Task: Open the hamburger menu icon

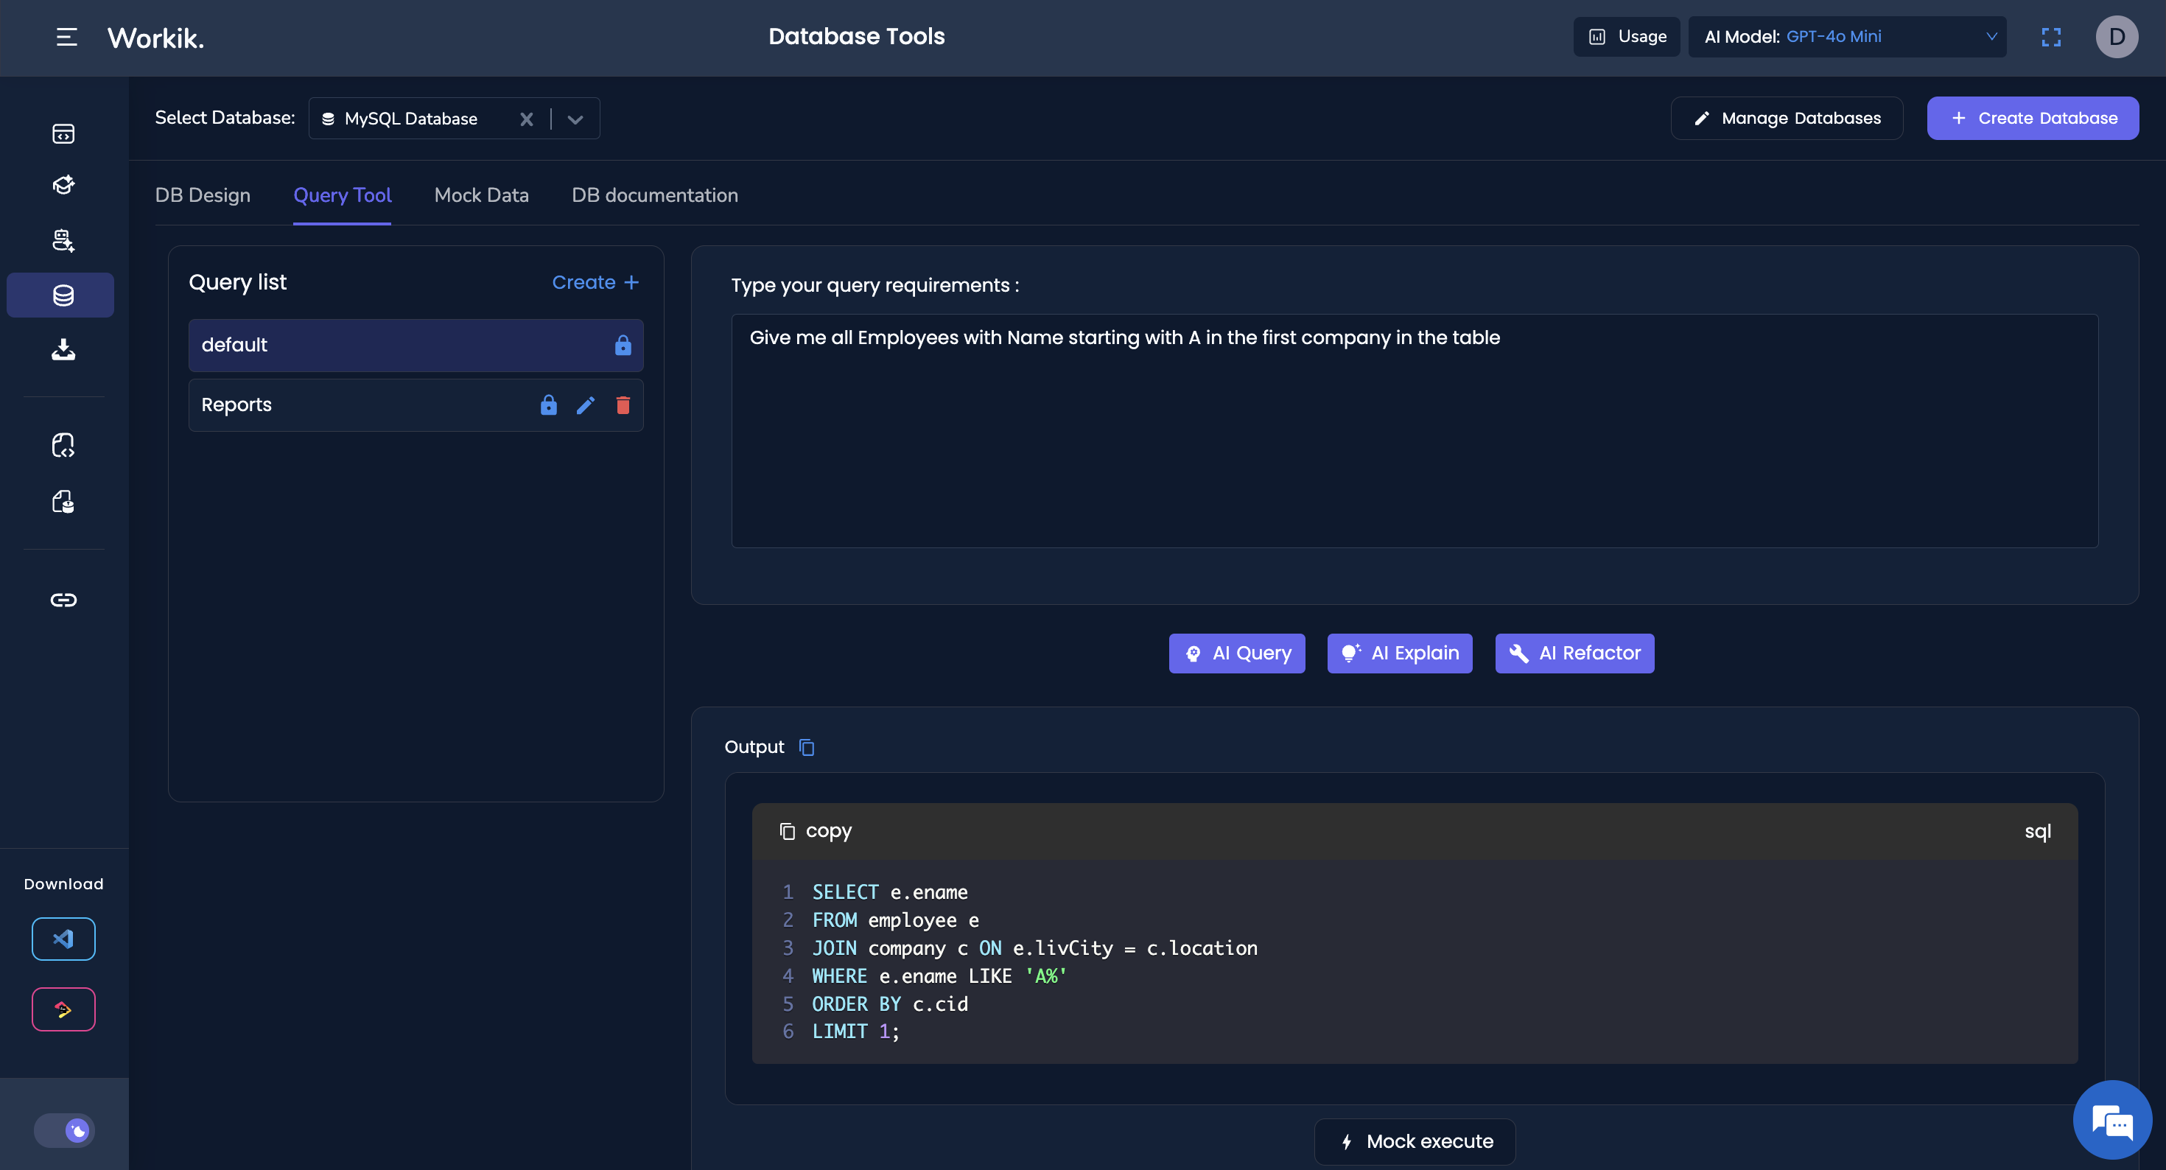Action: 66,37
